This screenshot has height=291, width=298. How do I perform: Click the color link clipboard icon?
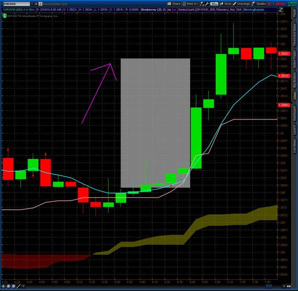(x=36, y=4)
